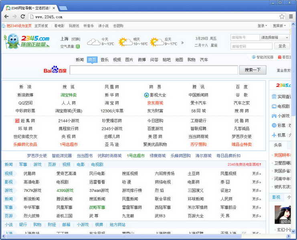Expand 更多 in the 影视 row
297x240 pixels.
tap(257, 182)
